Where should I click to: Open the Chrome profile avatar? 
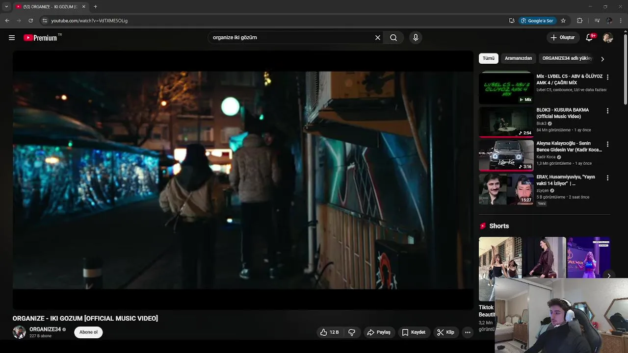609,21
